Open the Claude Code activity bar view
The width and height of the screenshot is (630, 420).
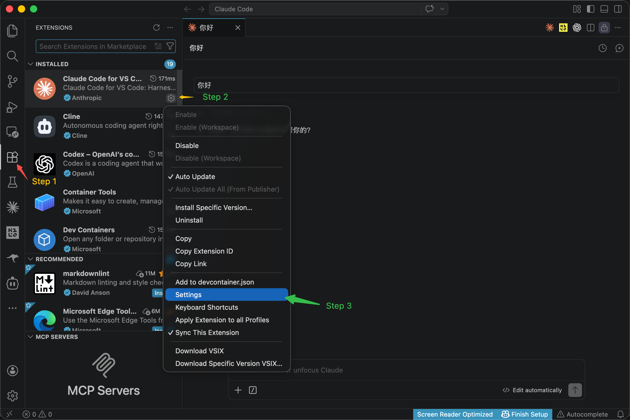[x=12, y=207]
